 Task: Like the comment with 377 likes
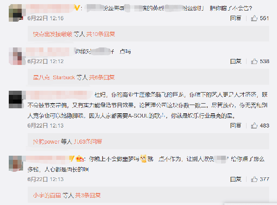pyautogui.click(x=254, y=179)
